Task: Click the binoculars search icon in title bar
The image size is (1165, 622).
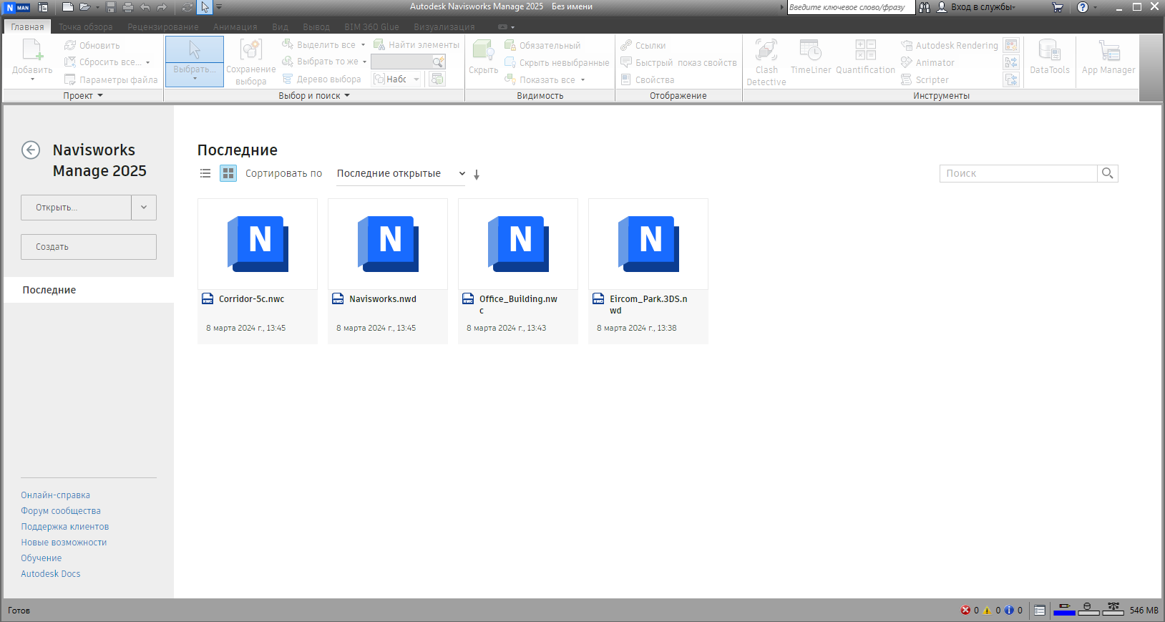Action: pos(925,7)
